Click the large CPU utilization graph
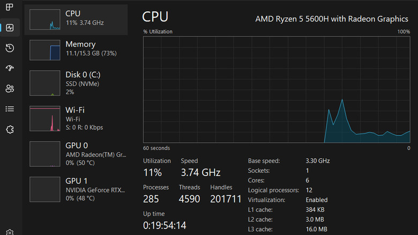The height and width of the screenshot is (235, 418). tap(277, 89)
